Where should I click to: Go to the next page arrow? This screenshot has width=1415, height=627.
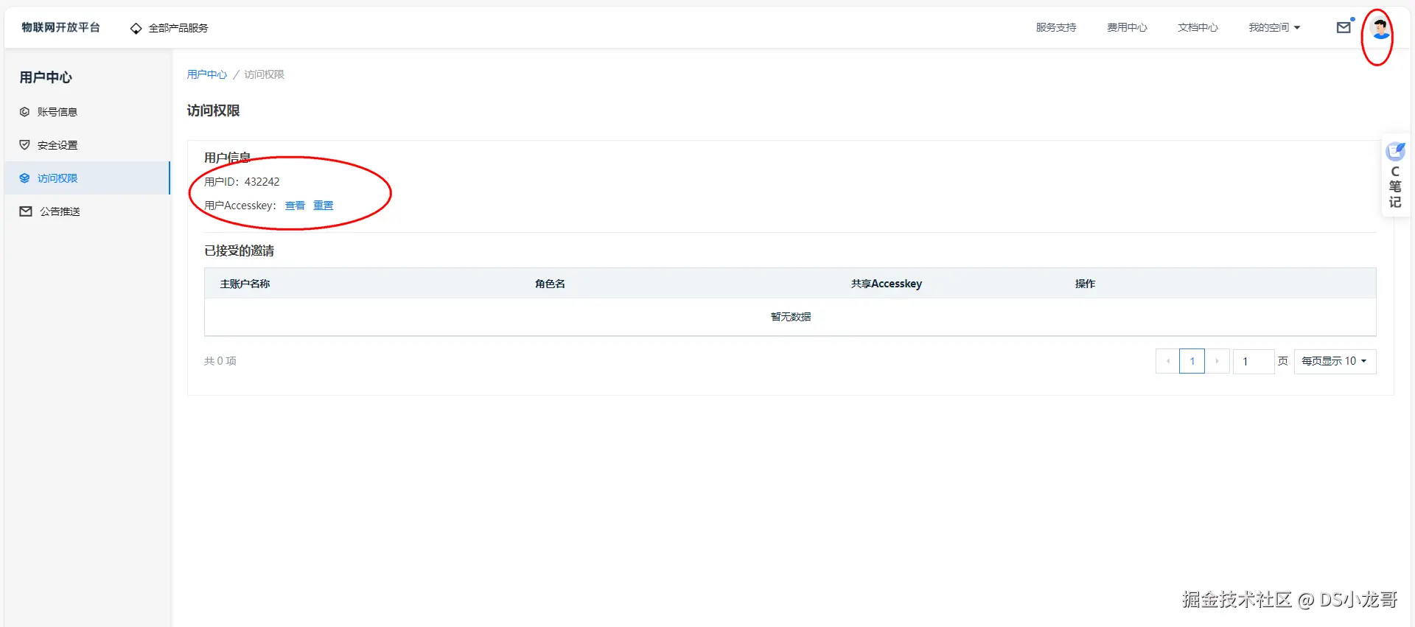1217,361
